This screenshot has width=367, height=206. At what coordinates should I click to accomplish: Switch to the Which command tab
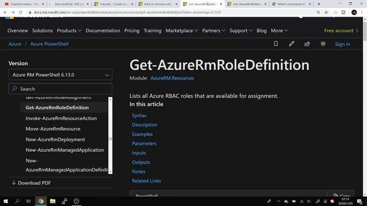pyautogui.click(x=291, y=4)
